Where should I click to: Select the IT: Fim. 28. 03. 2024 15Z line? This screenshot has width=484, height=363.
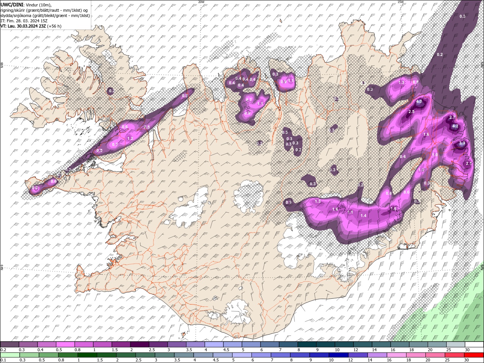coord(24,21)
